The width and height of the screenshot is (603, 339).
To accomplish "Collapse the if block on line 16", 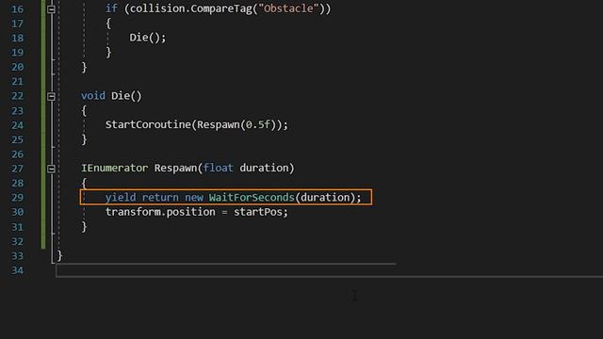I will [x=51, y=8].
